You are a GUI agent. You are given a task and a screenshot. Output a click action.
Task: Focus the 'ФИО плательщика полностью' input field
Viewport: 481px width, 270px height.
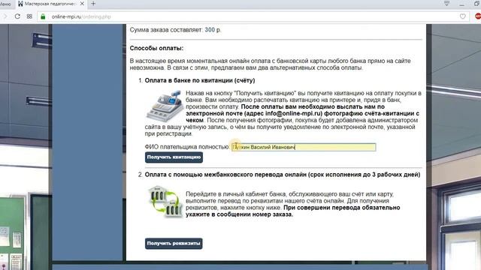[x=304, y=147]
